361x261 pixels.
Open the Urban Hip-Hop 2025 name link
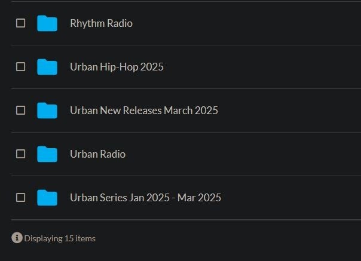point(117,67)
